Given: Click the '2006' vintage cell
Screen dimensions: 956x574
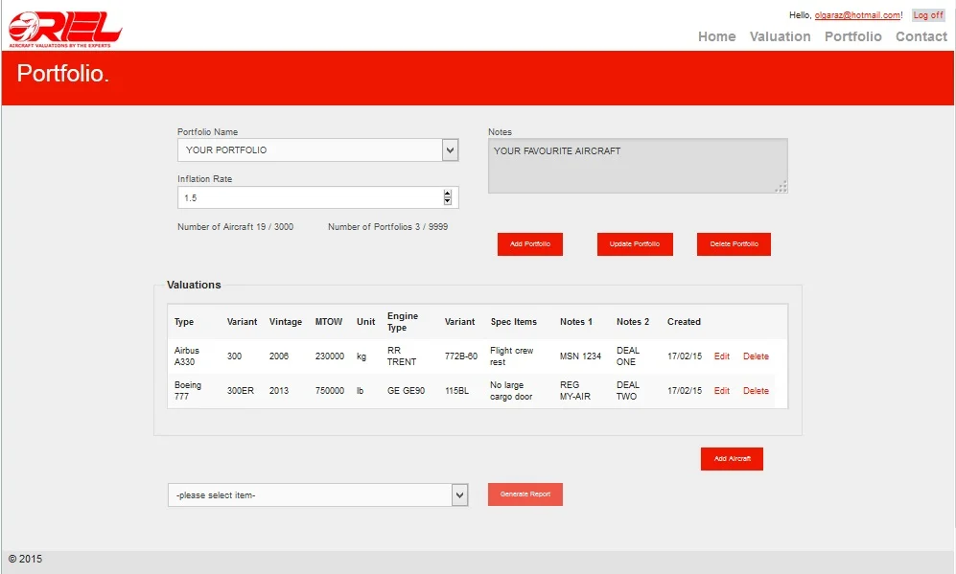Looking at the screenshot, I should coord(279,356).
